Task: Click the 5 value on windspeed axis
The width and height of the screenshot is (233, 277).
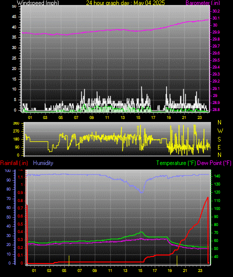Action: [15, 100]
